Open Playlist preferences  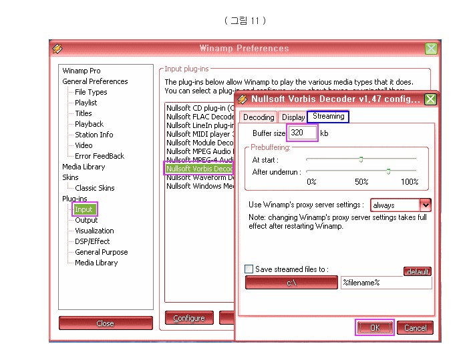coord(86,103)
